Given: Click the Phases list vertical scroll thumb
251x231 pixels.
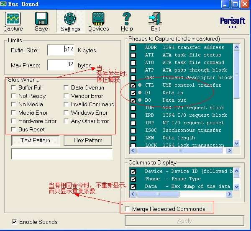Looking at the screenshot, I should (x=237, y=74).
